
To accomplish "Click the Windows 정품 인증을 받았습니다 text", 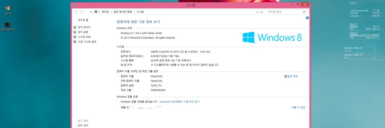I will point(139,102).
